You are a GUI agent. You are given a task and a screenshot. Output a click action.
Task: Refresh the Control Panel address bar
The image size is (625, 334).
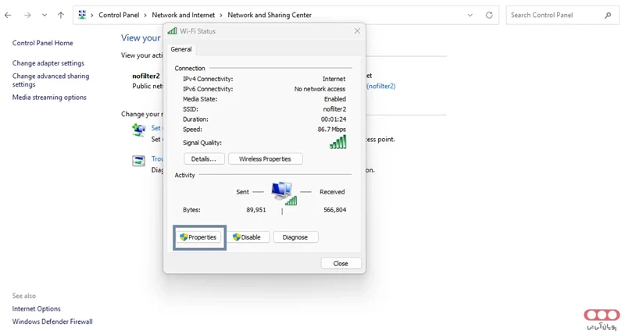click(489, 15)
